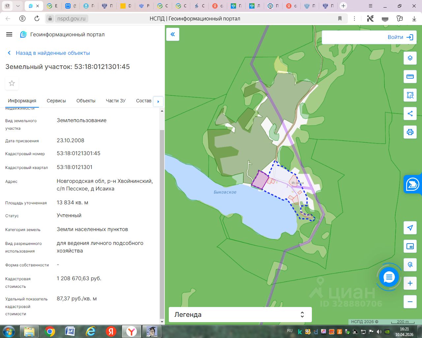Click the share map icon

[410, 114]
